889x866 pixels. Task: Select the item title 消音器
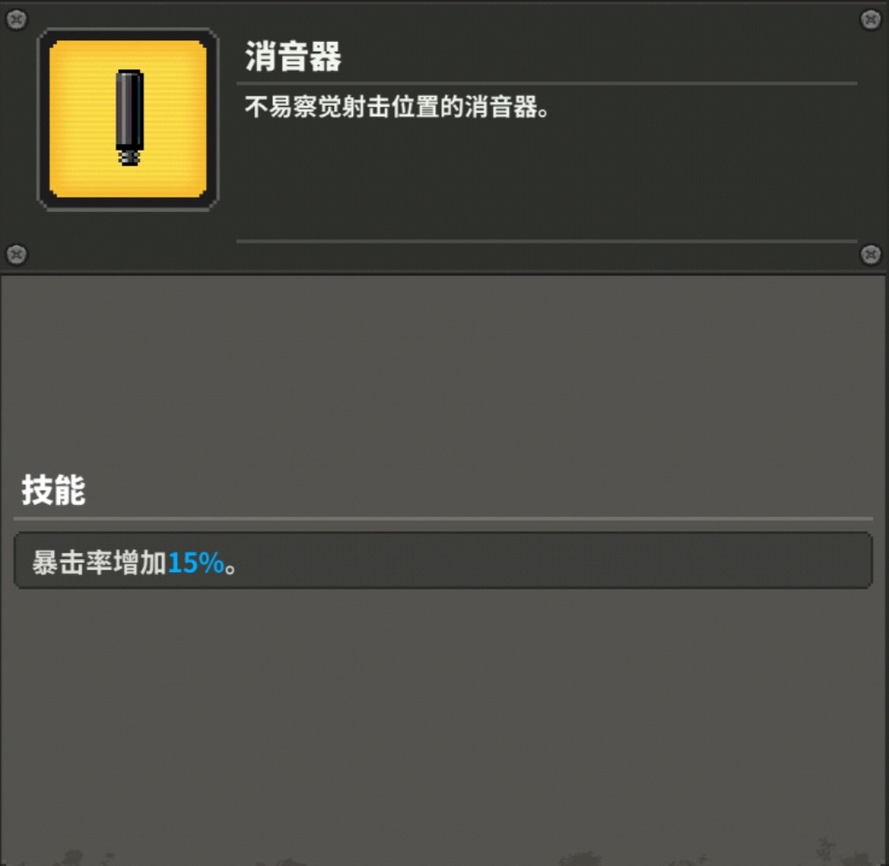pyautogui.click(x=293, y=57)
